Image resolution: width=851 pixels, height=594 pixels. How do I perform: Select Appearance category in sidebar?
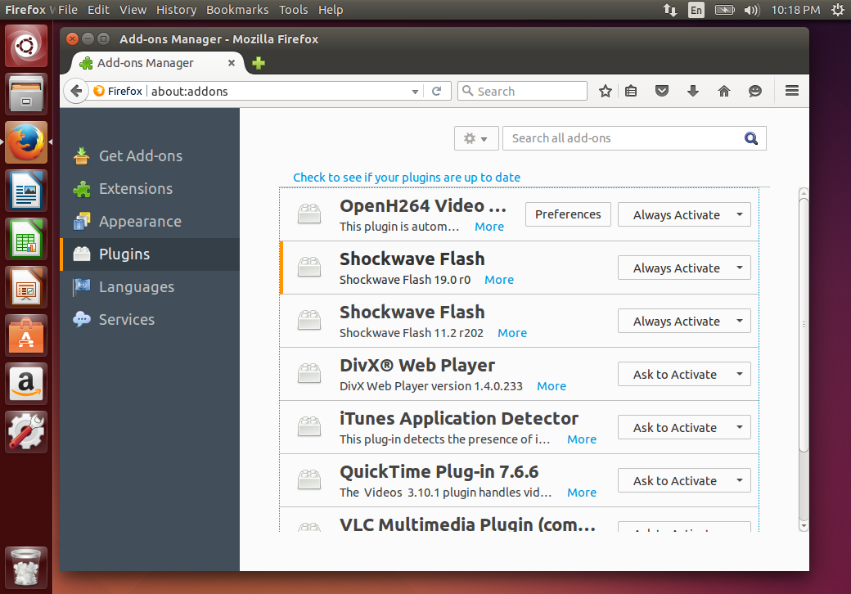[150, 222]
